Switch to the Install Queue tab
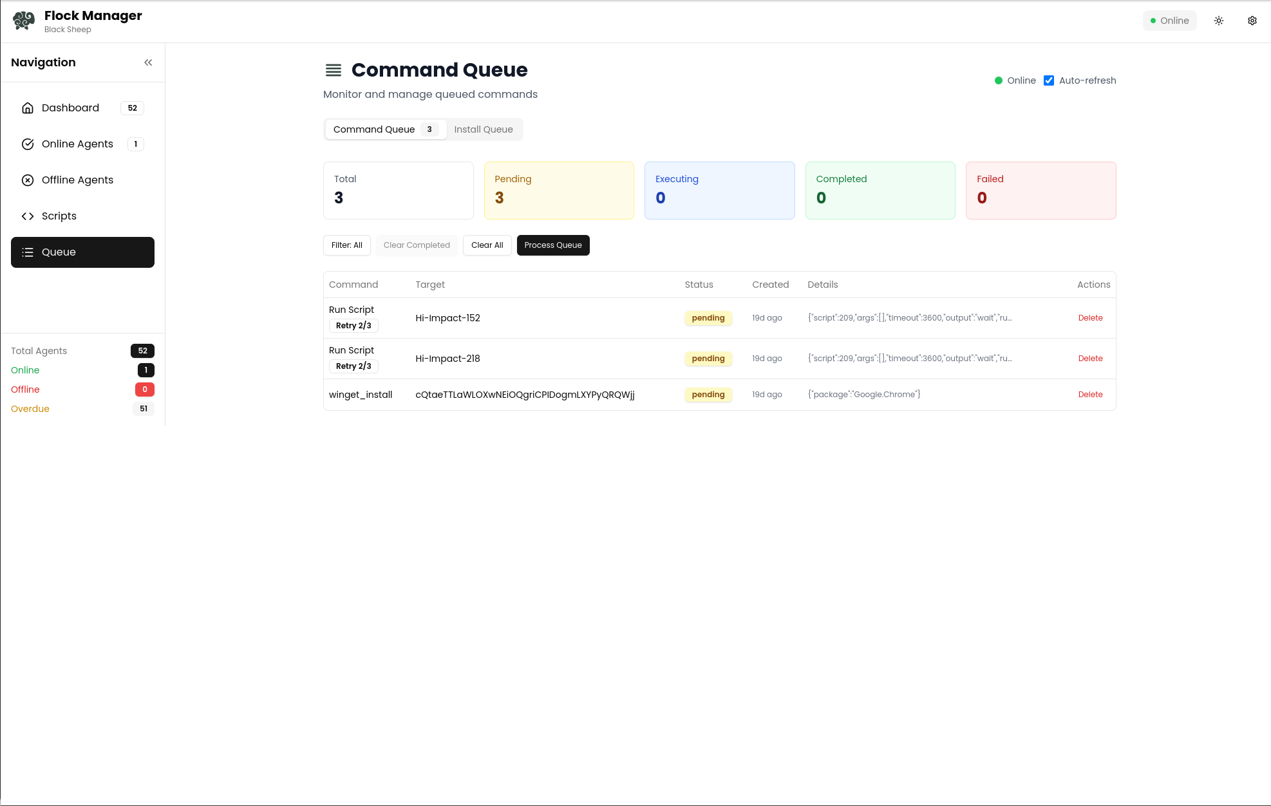Screen dimensions: 1271x806 484,129
